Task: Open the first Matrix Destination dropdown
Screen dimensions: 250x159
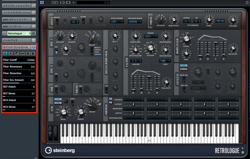Action: coord(134,118)
